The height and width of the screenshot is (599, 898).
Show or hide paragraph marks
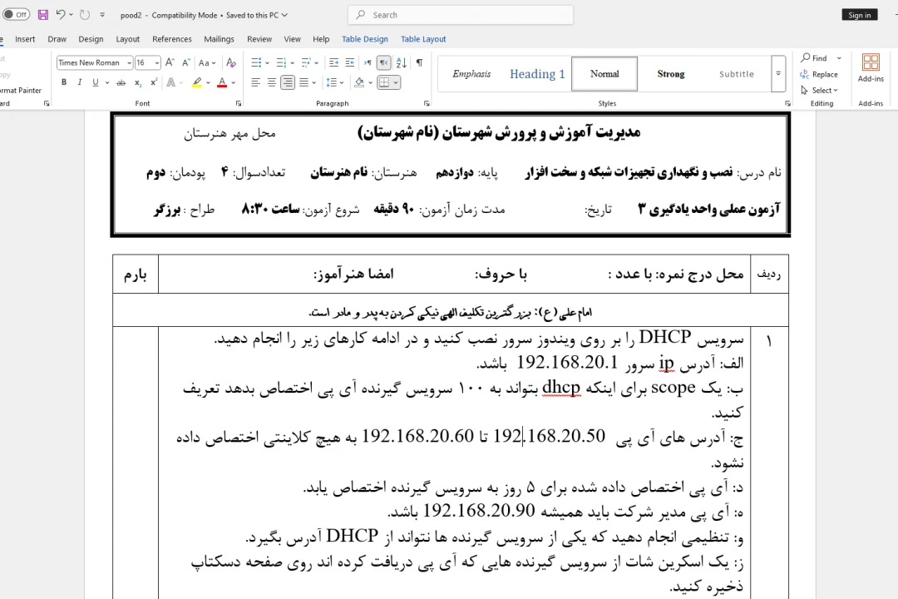419,62
